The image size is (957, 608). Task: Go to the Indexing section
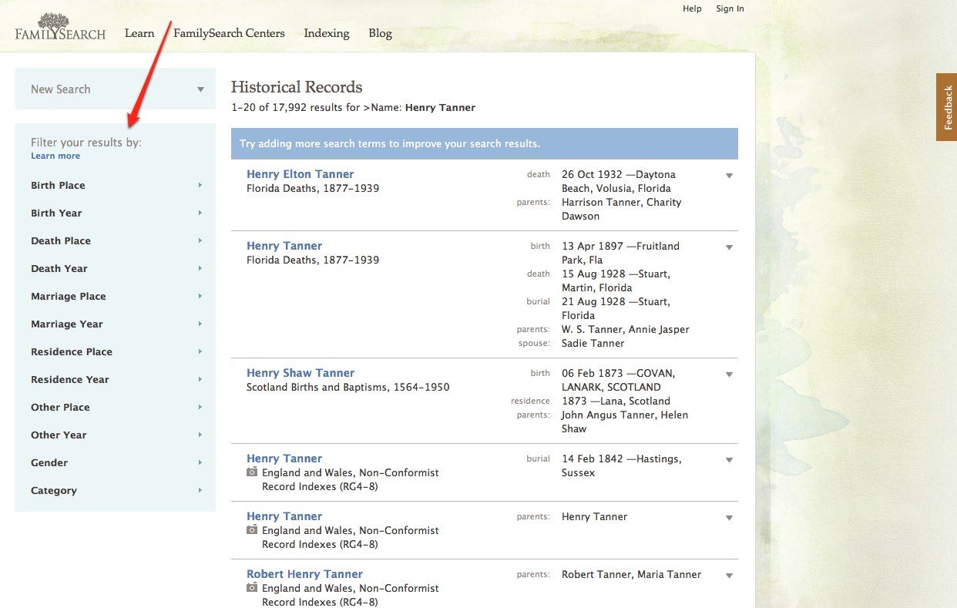(x=327, y=33)
